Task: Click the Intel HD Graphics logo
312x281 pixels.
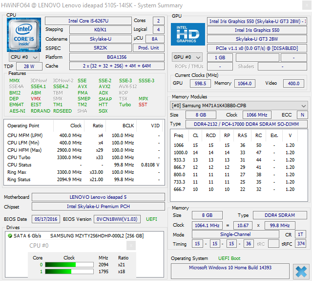Action: [188, 34]
